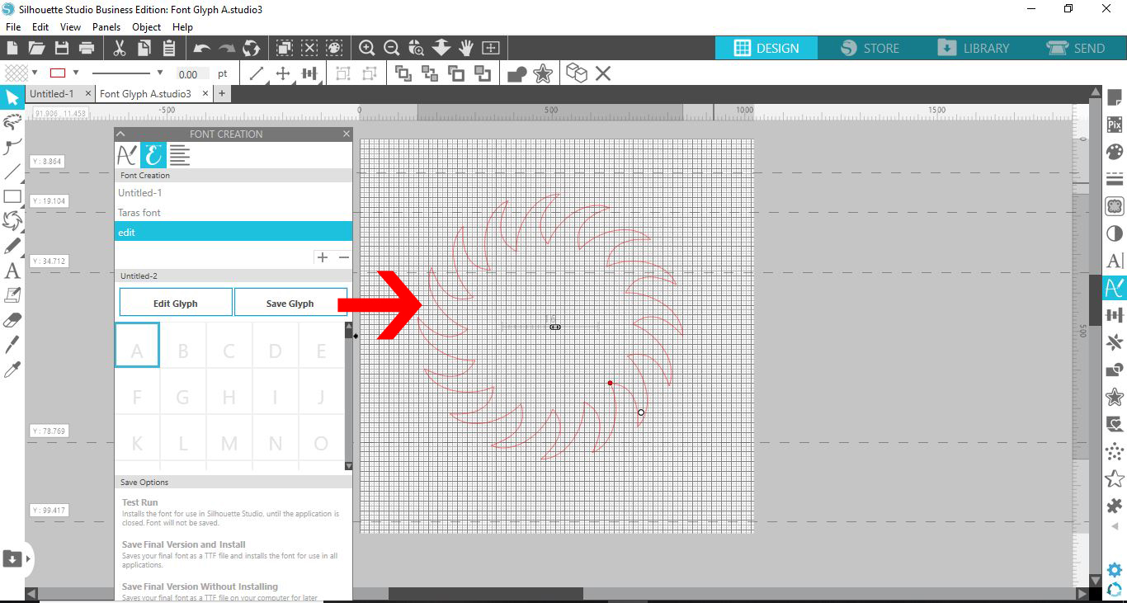This screenshot has height=603, width=1127.
Task: Switch to the SEND tab
Action: pyautogui.click(x=1075, y=48)
